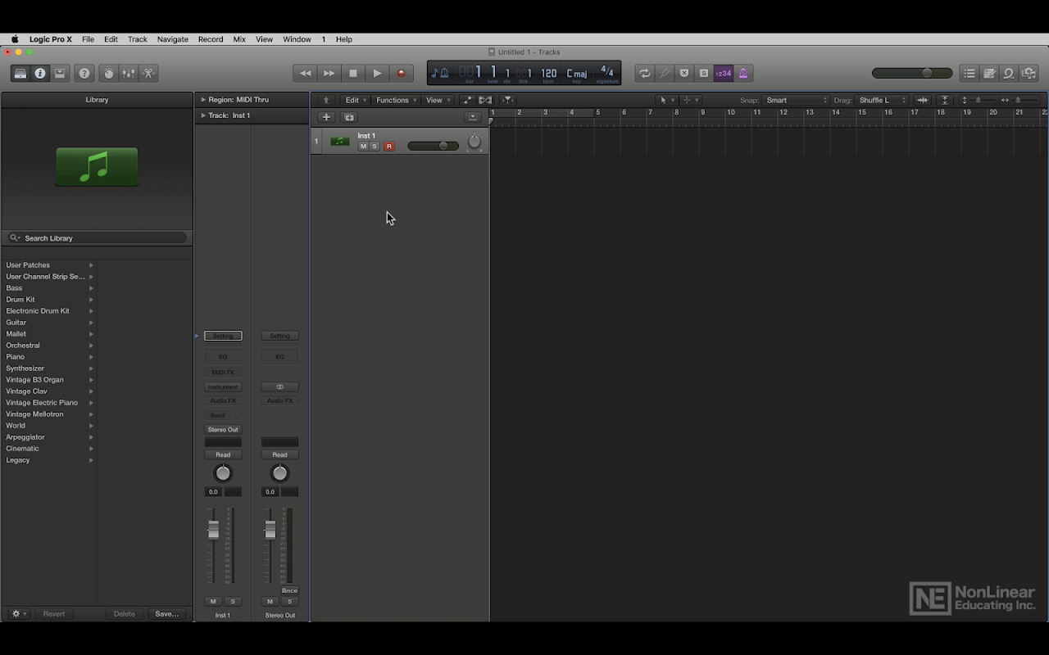Toggle the Cycle mode button

point(645,74)
